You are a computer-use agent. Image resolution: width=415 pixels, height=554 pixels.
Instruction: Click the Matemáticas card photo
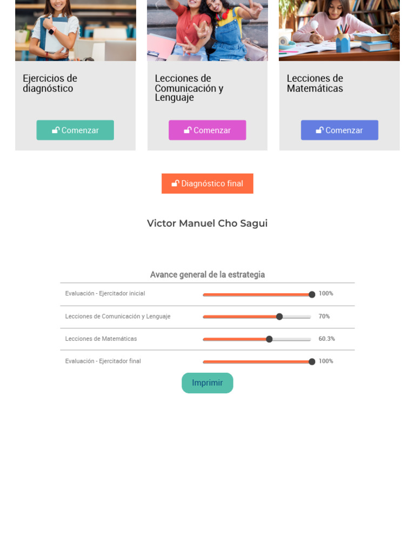(339, 30)
